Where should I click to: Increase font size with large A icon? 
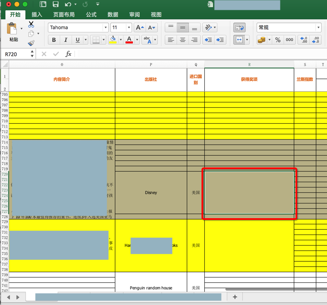(139, 28)
